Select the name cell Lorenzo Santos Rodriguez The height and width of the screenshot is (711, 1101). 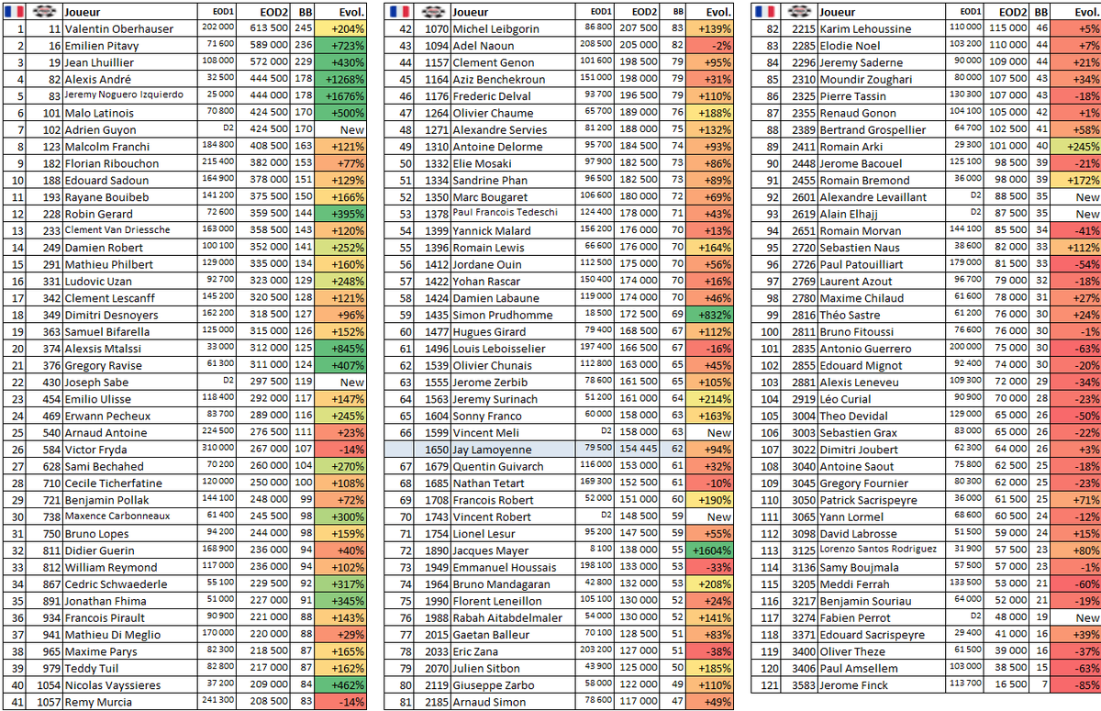[882, 550]
